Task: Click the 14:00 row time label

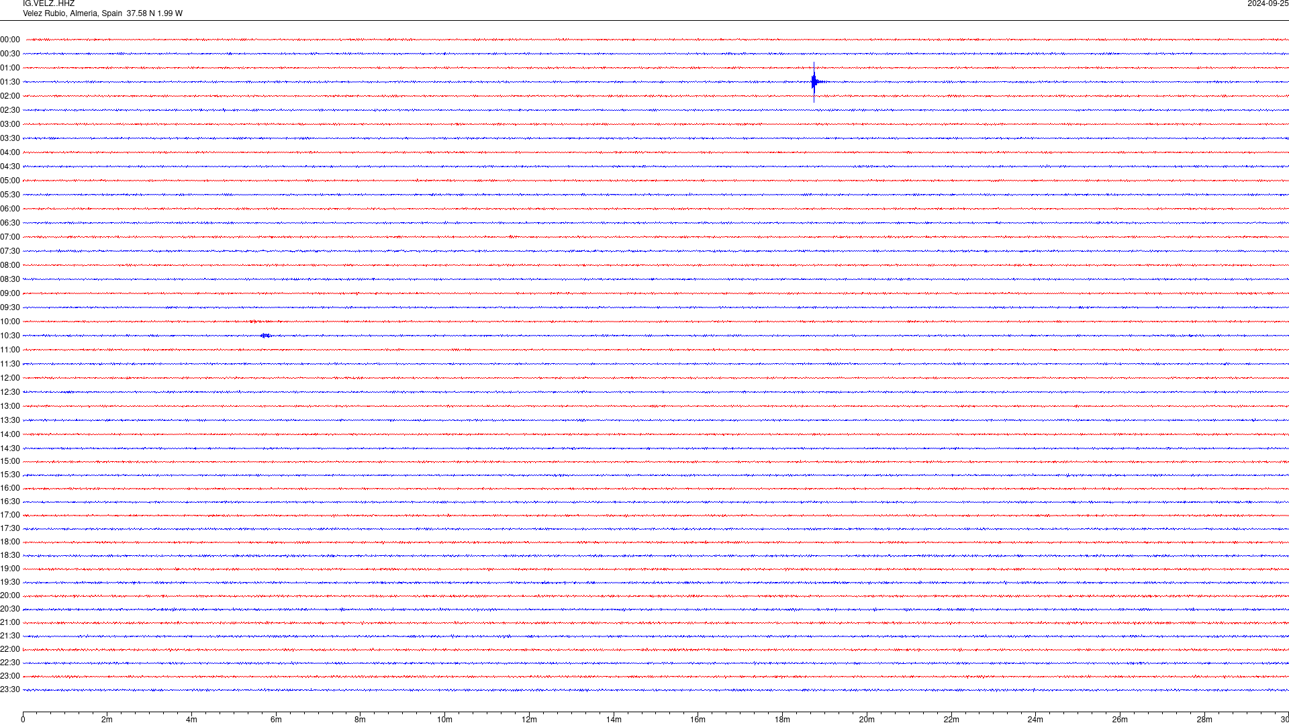Action: [x=10, y=434]
